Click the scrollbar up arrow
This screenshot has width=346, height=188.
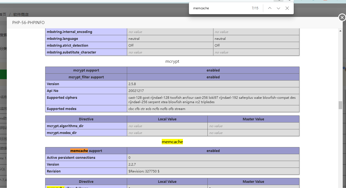[x=340, y=31]
